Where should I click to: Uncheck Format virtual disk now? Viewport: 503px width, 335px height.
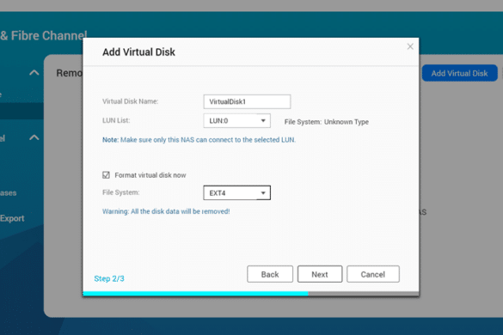point(106,175)
